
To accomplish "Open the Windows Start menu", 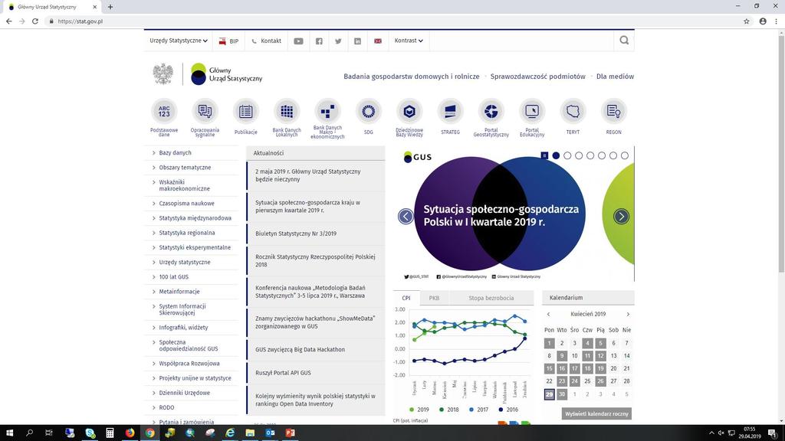I will (9, 433).
